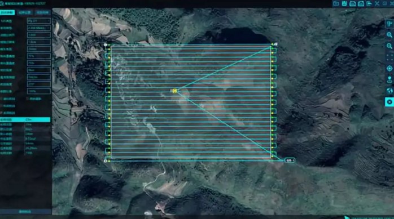This screenshot has height=219, width=394.
Task: Click the cyan X button in right sidebar
Action: click(389, 102)
